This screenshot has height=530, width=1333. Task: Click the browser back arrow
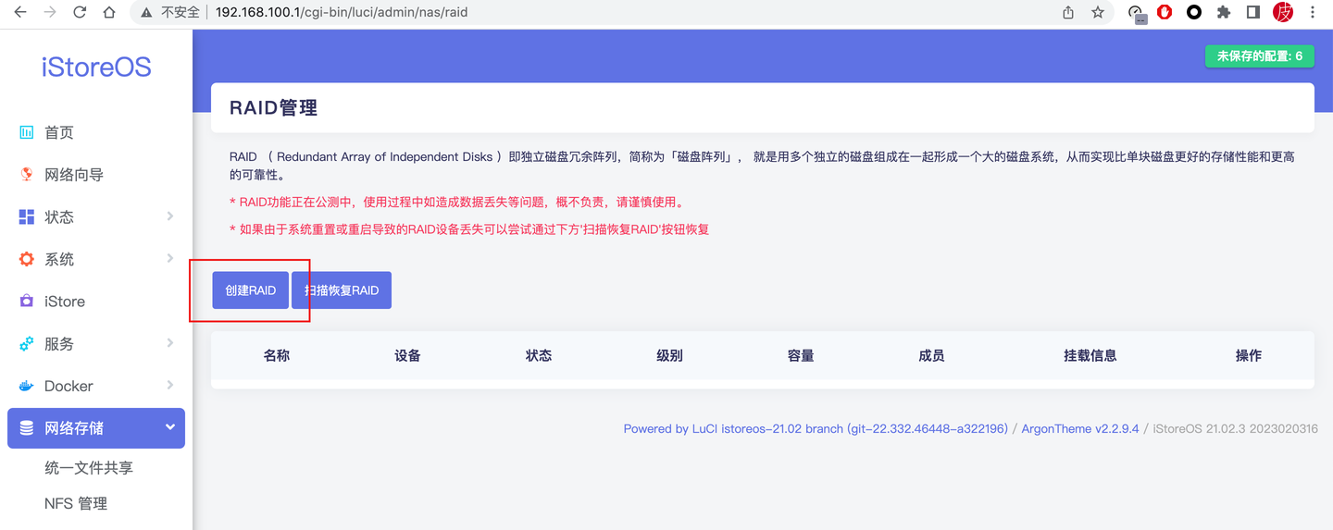tap(20, 12)
